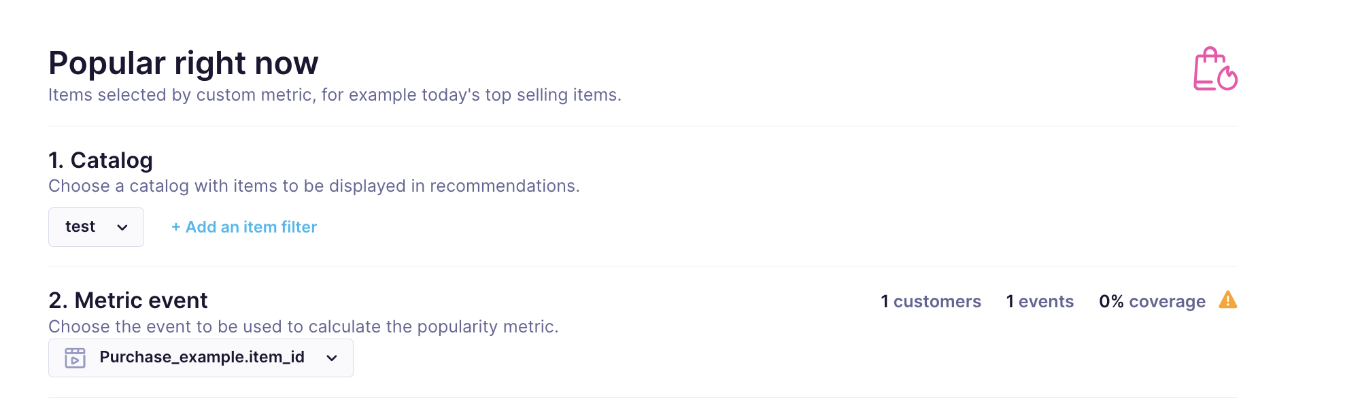This screenshot has width=1360, height=412.
Task: Click the 1 customers statistic
Action: (x=930, y=301)
